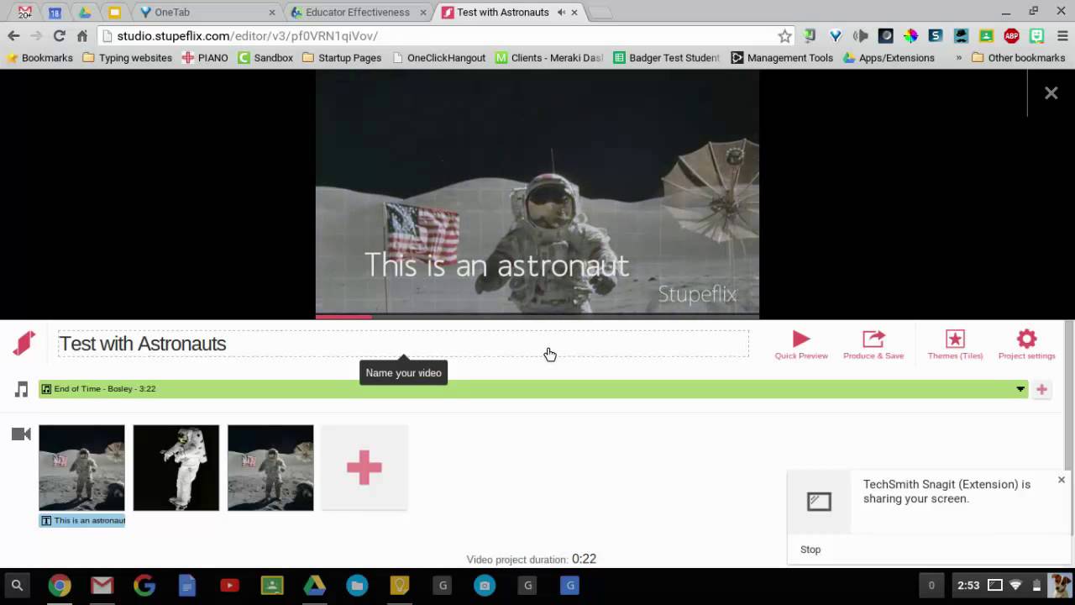Select the first astronaut-with-flag thumbnail
The width and height of the screenshot is (1075, 605).
pyautogui.click(x=81, y=467)
